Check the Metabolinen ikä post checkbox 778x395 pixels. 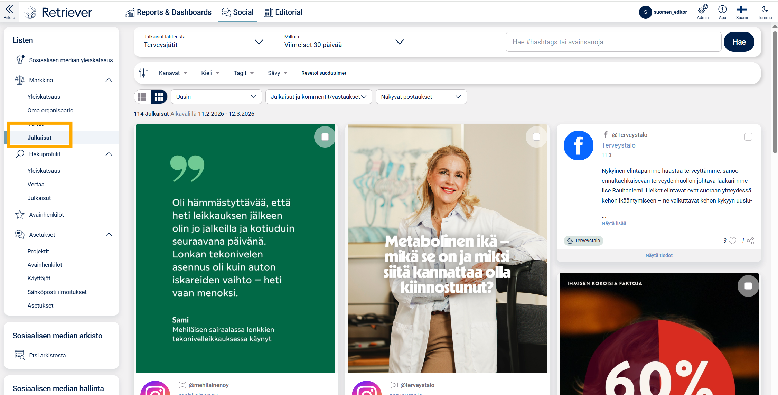pyautogui.click(x=536, y=137)
